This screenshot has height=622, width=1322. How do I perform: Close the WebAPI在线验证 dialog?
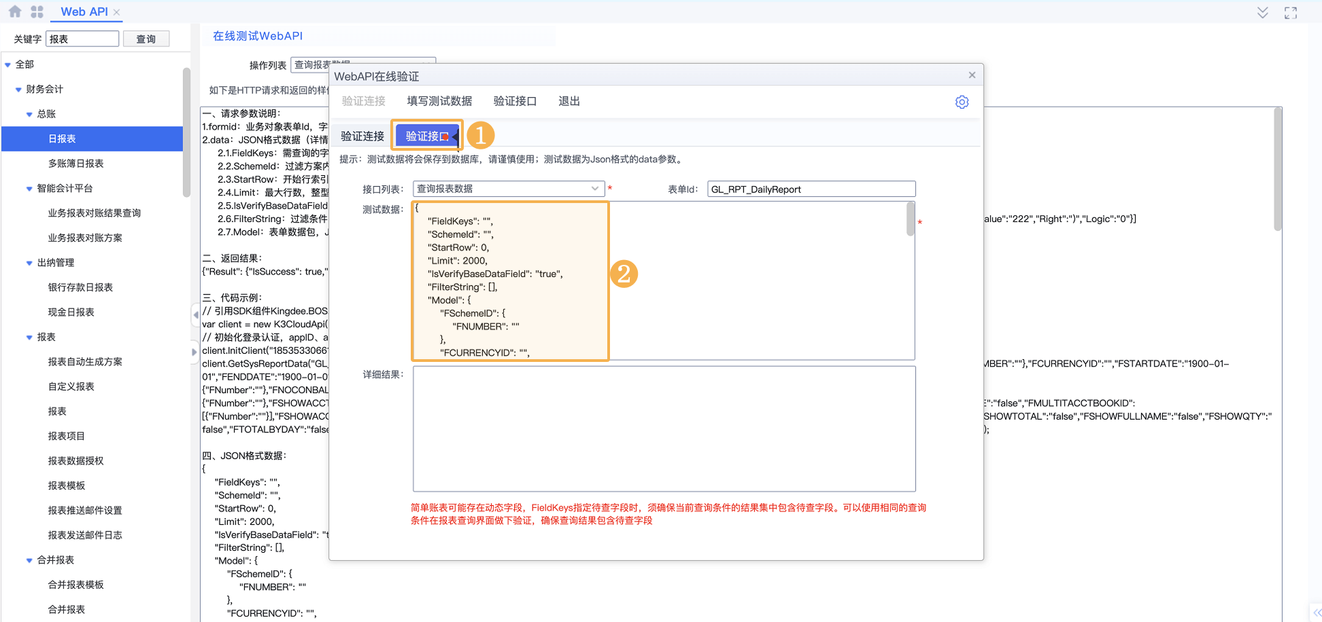pos(972,75)
